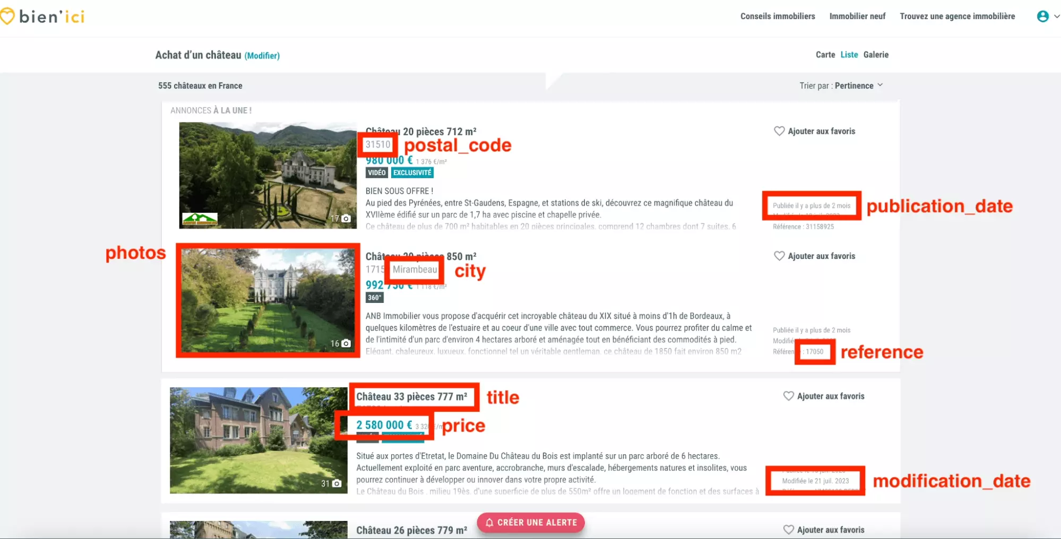Click heart icon on the 777 m² château
The width and height of the screenshot is (1061, 539).
tap(788, 396)
